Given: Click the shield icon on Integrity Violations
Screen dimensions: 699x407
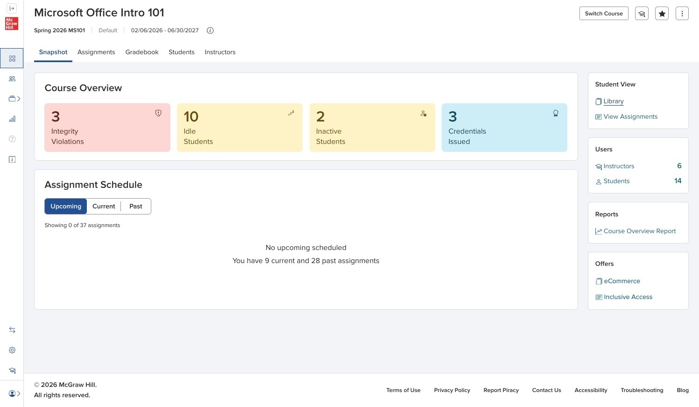Looking at the screenshot, I should 158,113.
